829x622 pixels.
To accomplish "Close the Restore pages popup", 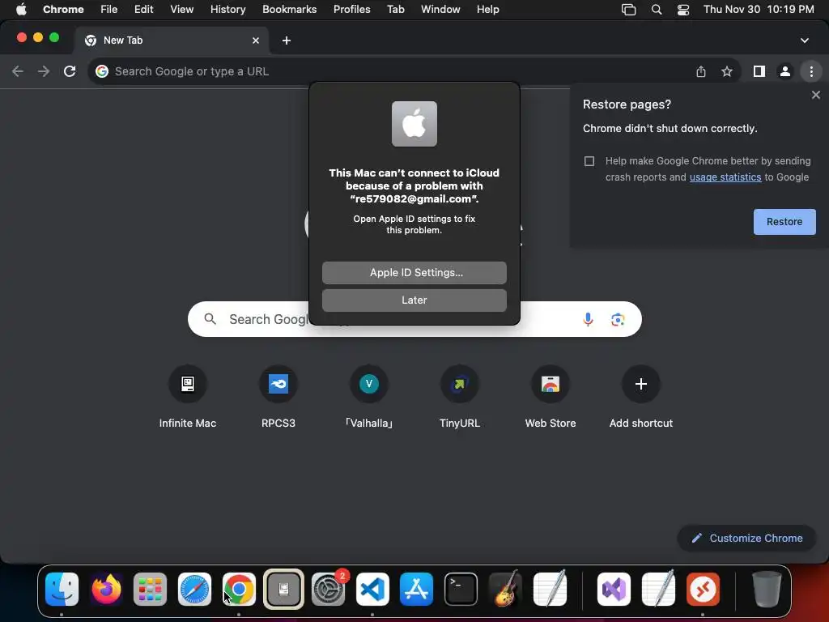I will [815, 96].
